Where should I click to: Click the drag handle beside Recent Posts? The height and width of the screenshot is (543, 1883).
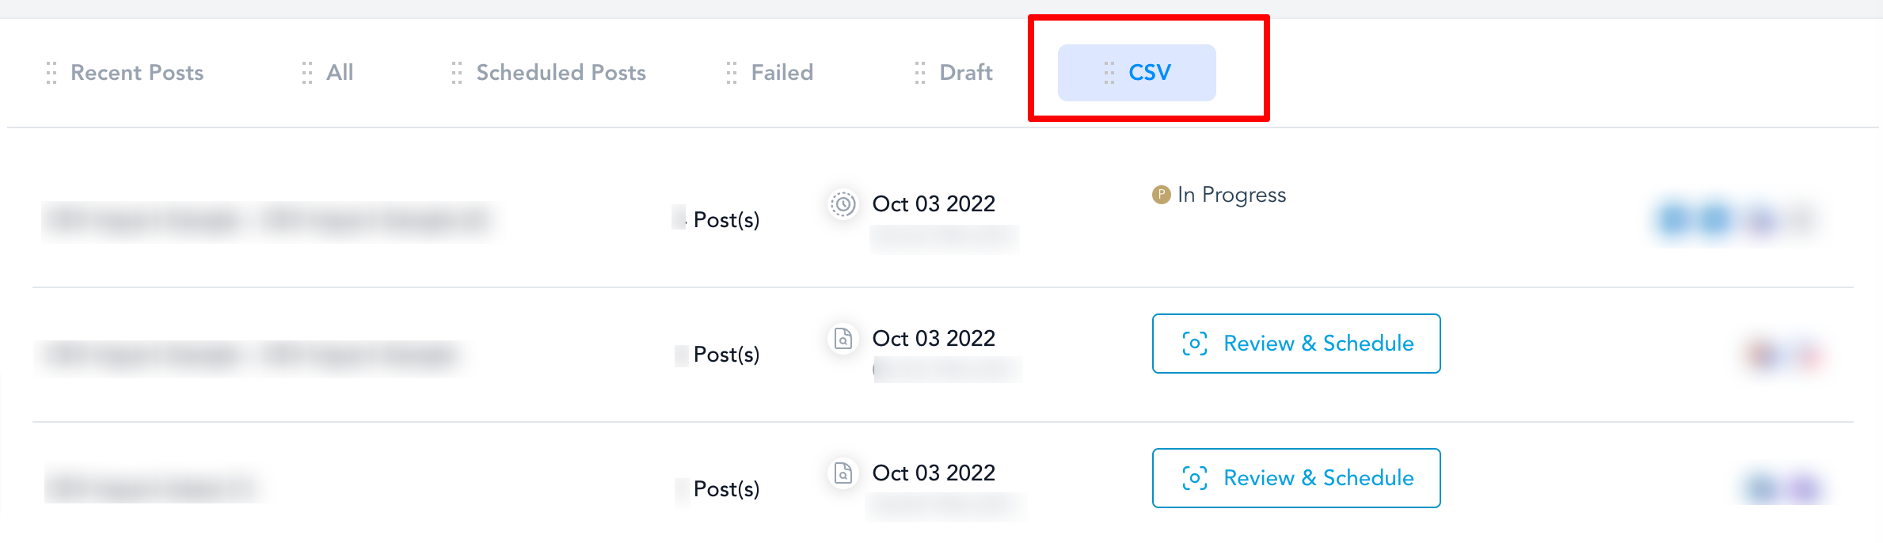51,73
